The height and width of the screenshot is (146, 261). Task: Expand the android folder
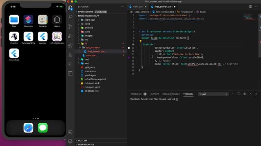[x=101, y=28]
